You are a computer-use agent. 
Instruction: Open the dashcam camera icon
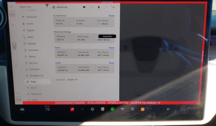point(84,7)
